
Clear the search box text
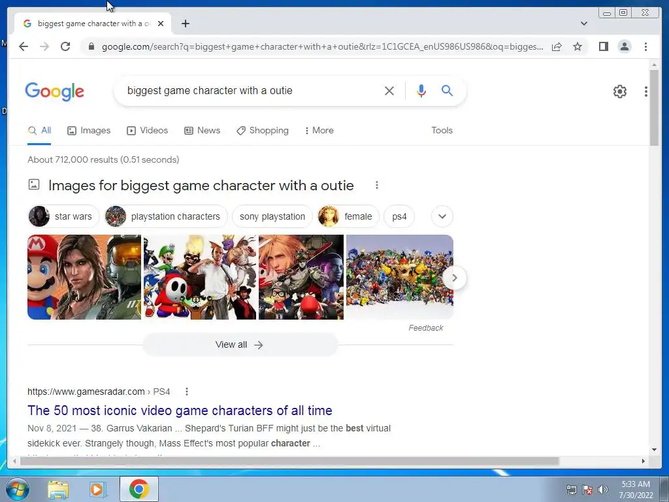point(389,90)
